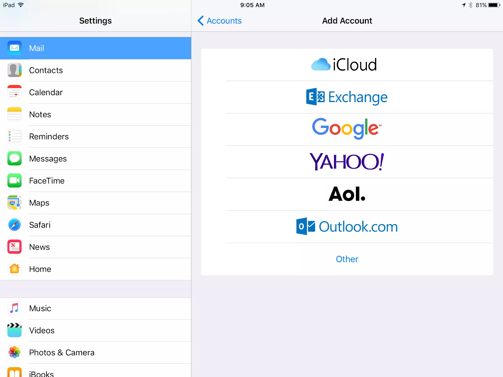Open Mail settings in the sidebar

point(96,48)
